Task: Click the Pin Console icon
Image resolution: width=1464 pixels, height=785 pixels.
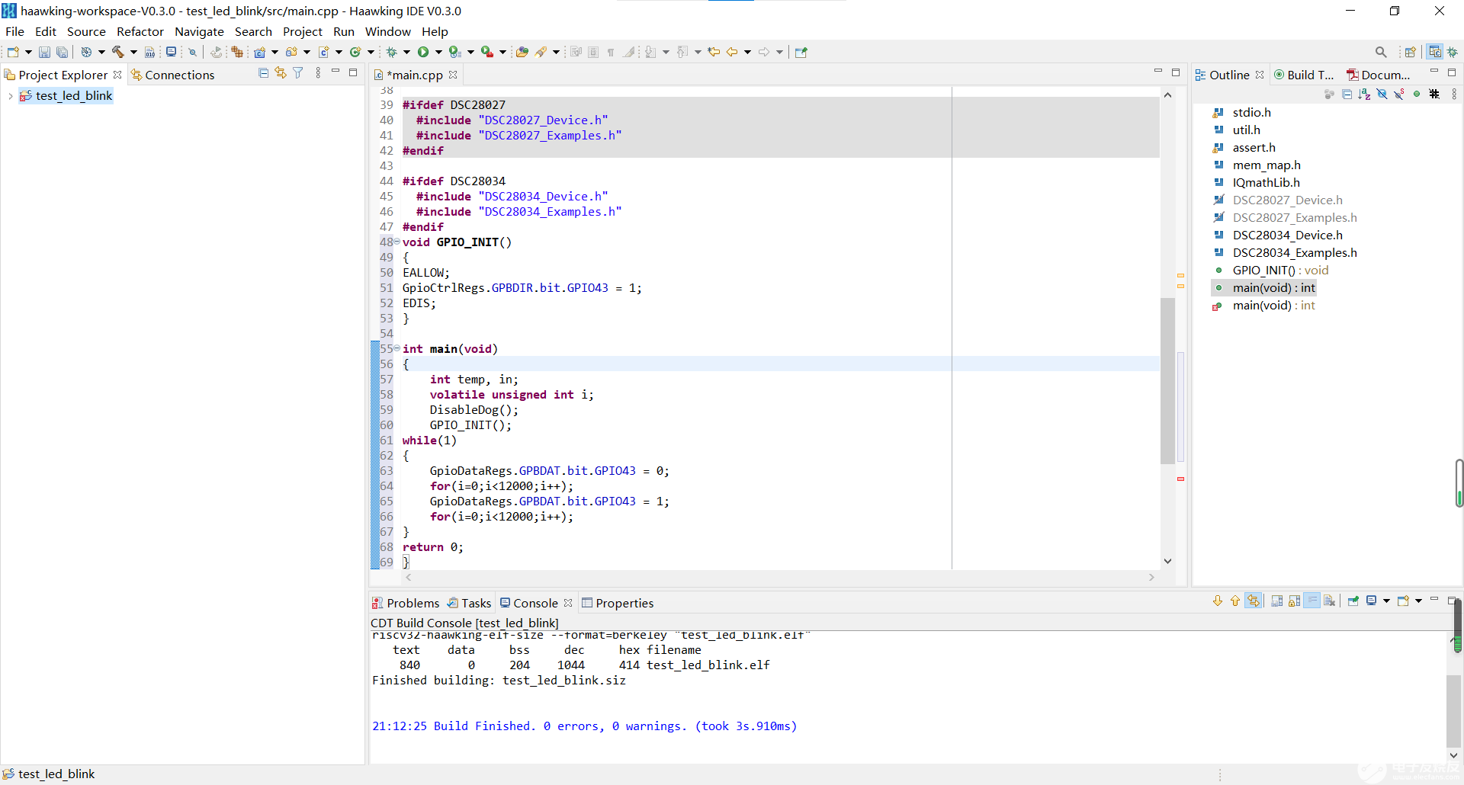Action: coord(1353,601)
